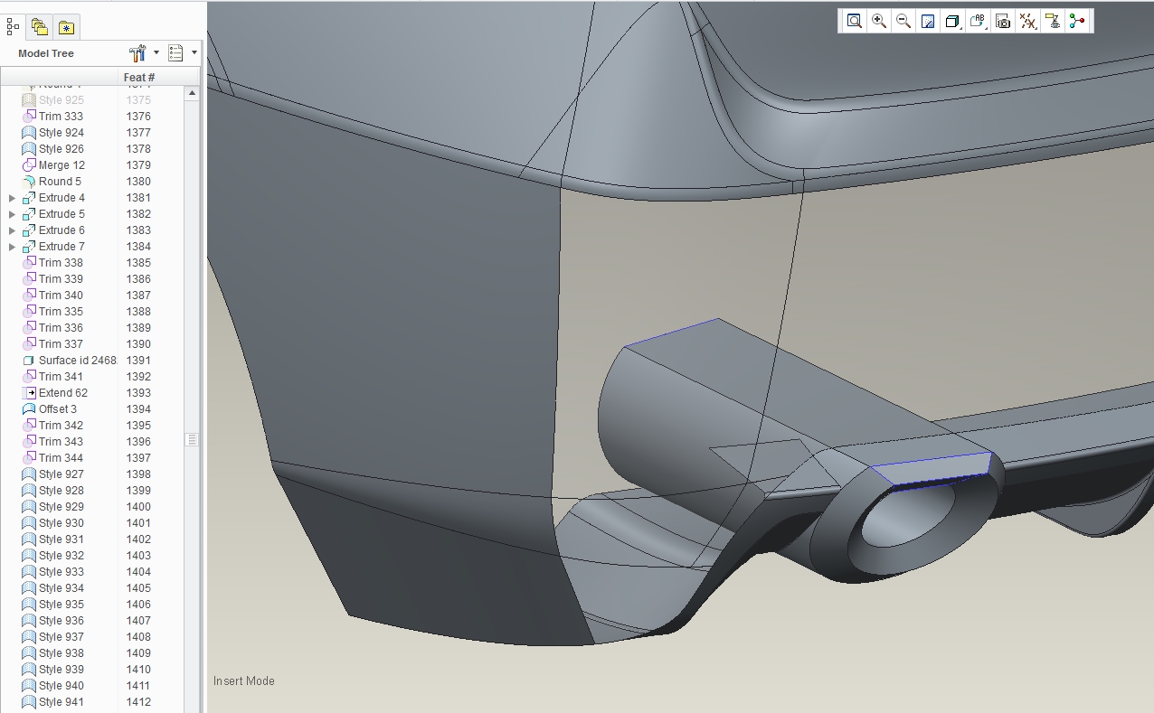Click the Style 927 feature icon
Viewport: 1154px width, 713px height.
coord(29,474)
